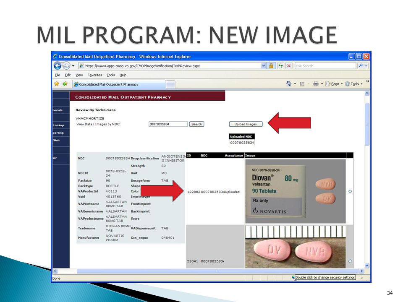
Task: Open the Page dropdown menu
Action: click(334, 84)
